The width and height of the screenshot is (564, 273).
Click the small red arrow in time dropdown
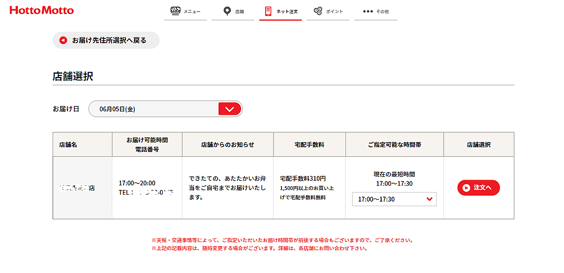(429, 199)
